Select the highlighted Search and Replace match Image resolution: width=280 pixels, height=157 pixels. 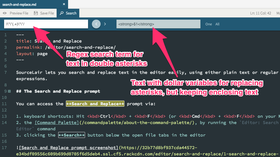[x=95, y=104]
